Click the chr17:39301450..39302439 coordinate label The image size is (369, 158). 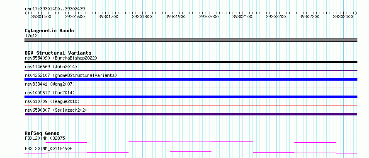tap(55, 9)
